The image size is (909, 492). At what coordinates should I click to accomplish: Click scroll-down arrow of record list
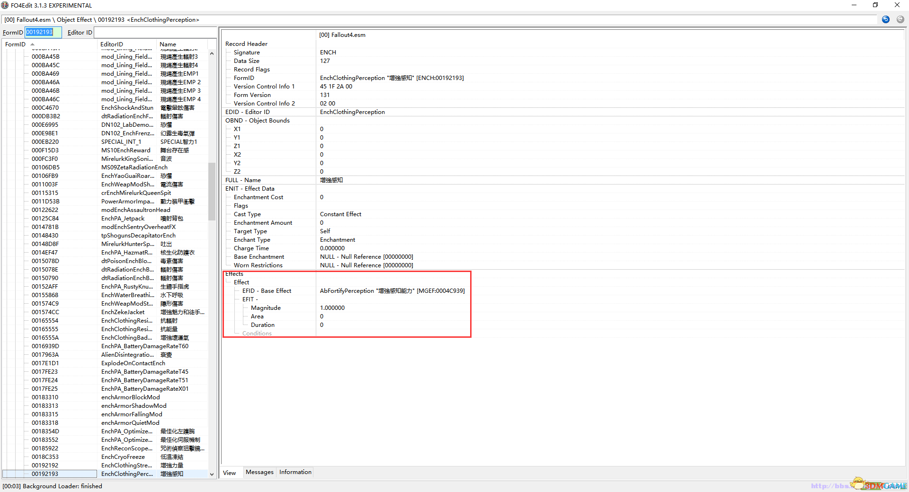pyautogui.click(x=212, y=474)
